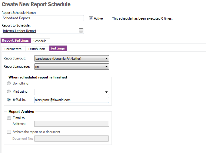The image size is (206, 153).
Task: Select the E-Mail to radio button
Action: point(9,100)
